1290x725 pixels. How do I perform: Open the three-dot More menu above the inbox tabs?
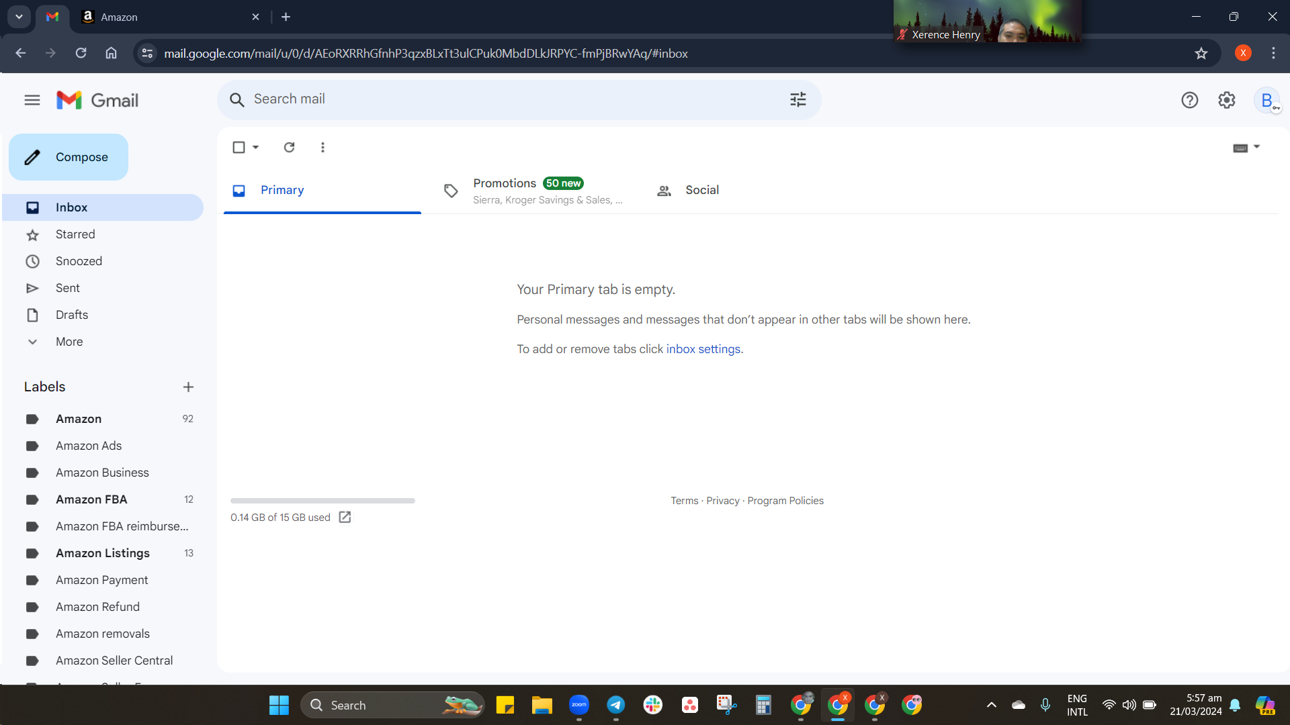point(322,147)
